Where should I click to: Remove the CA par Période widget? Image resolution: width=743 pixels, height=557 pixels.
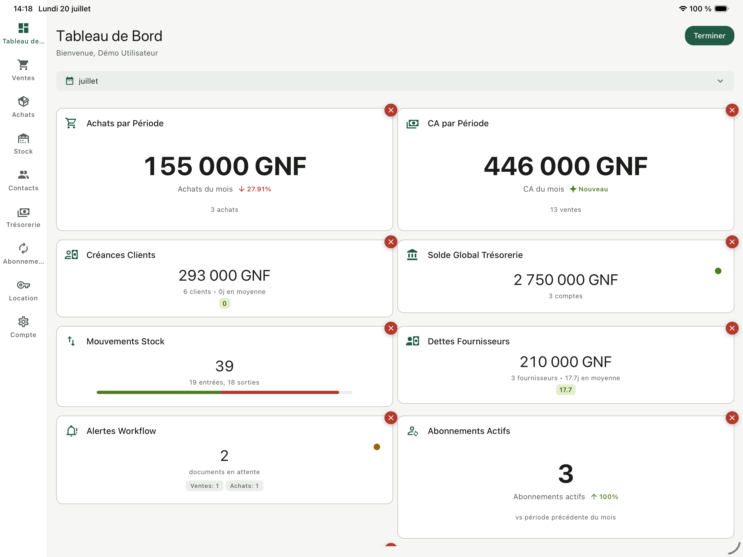[732, 110]
